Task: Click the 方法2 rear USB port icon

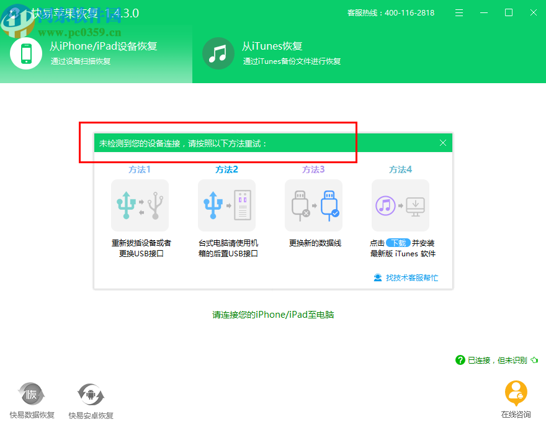Action: coord(226,205)
